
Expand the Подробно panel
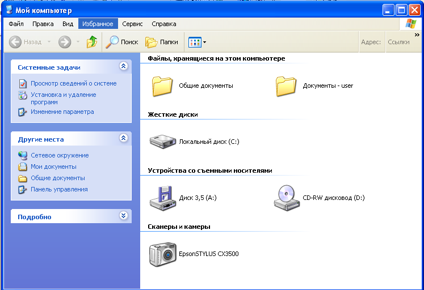pos(124,216)
